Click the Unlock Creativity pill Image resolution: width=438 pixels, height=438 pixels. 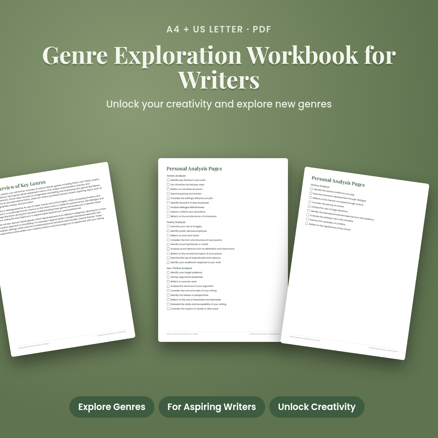click(317, 407)
